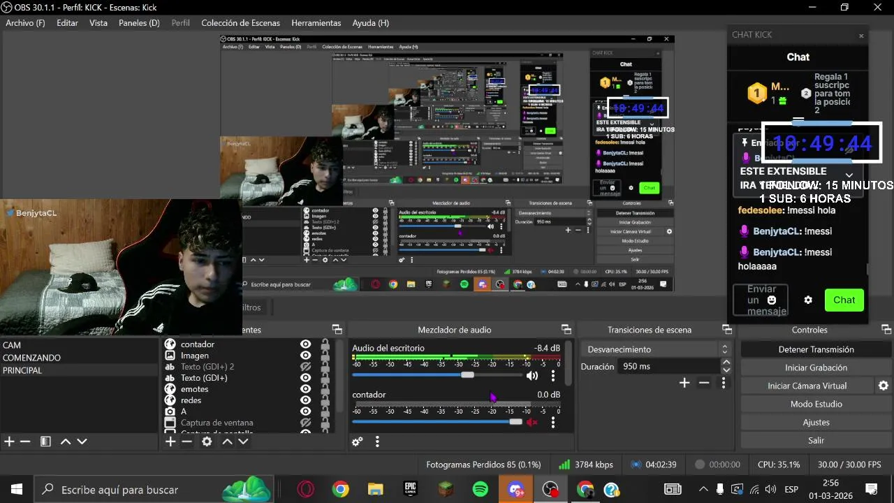
Task: Open virtual camera settings gear
Action: [x=884, y=386]
